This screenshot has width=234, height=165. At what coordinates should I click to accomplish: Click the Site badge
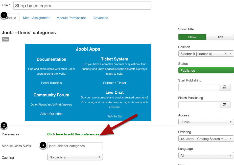coord(5,39)
